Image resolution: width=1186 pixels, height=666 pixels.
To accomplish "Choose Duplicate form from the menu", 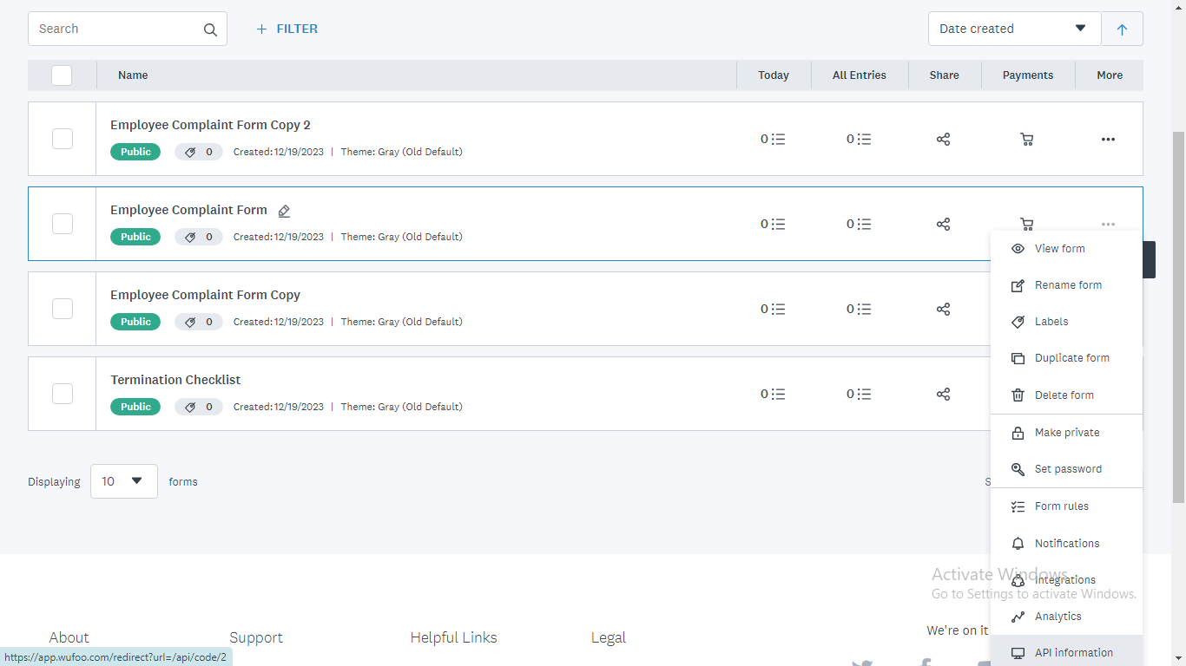I will (1071, 358).
